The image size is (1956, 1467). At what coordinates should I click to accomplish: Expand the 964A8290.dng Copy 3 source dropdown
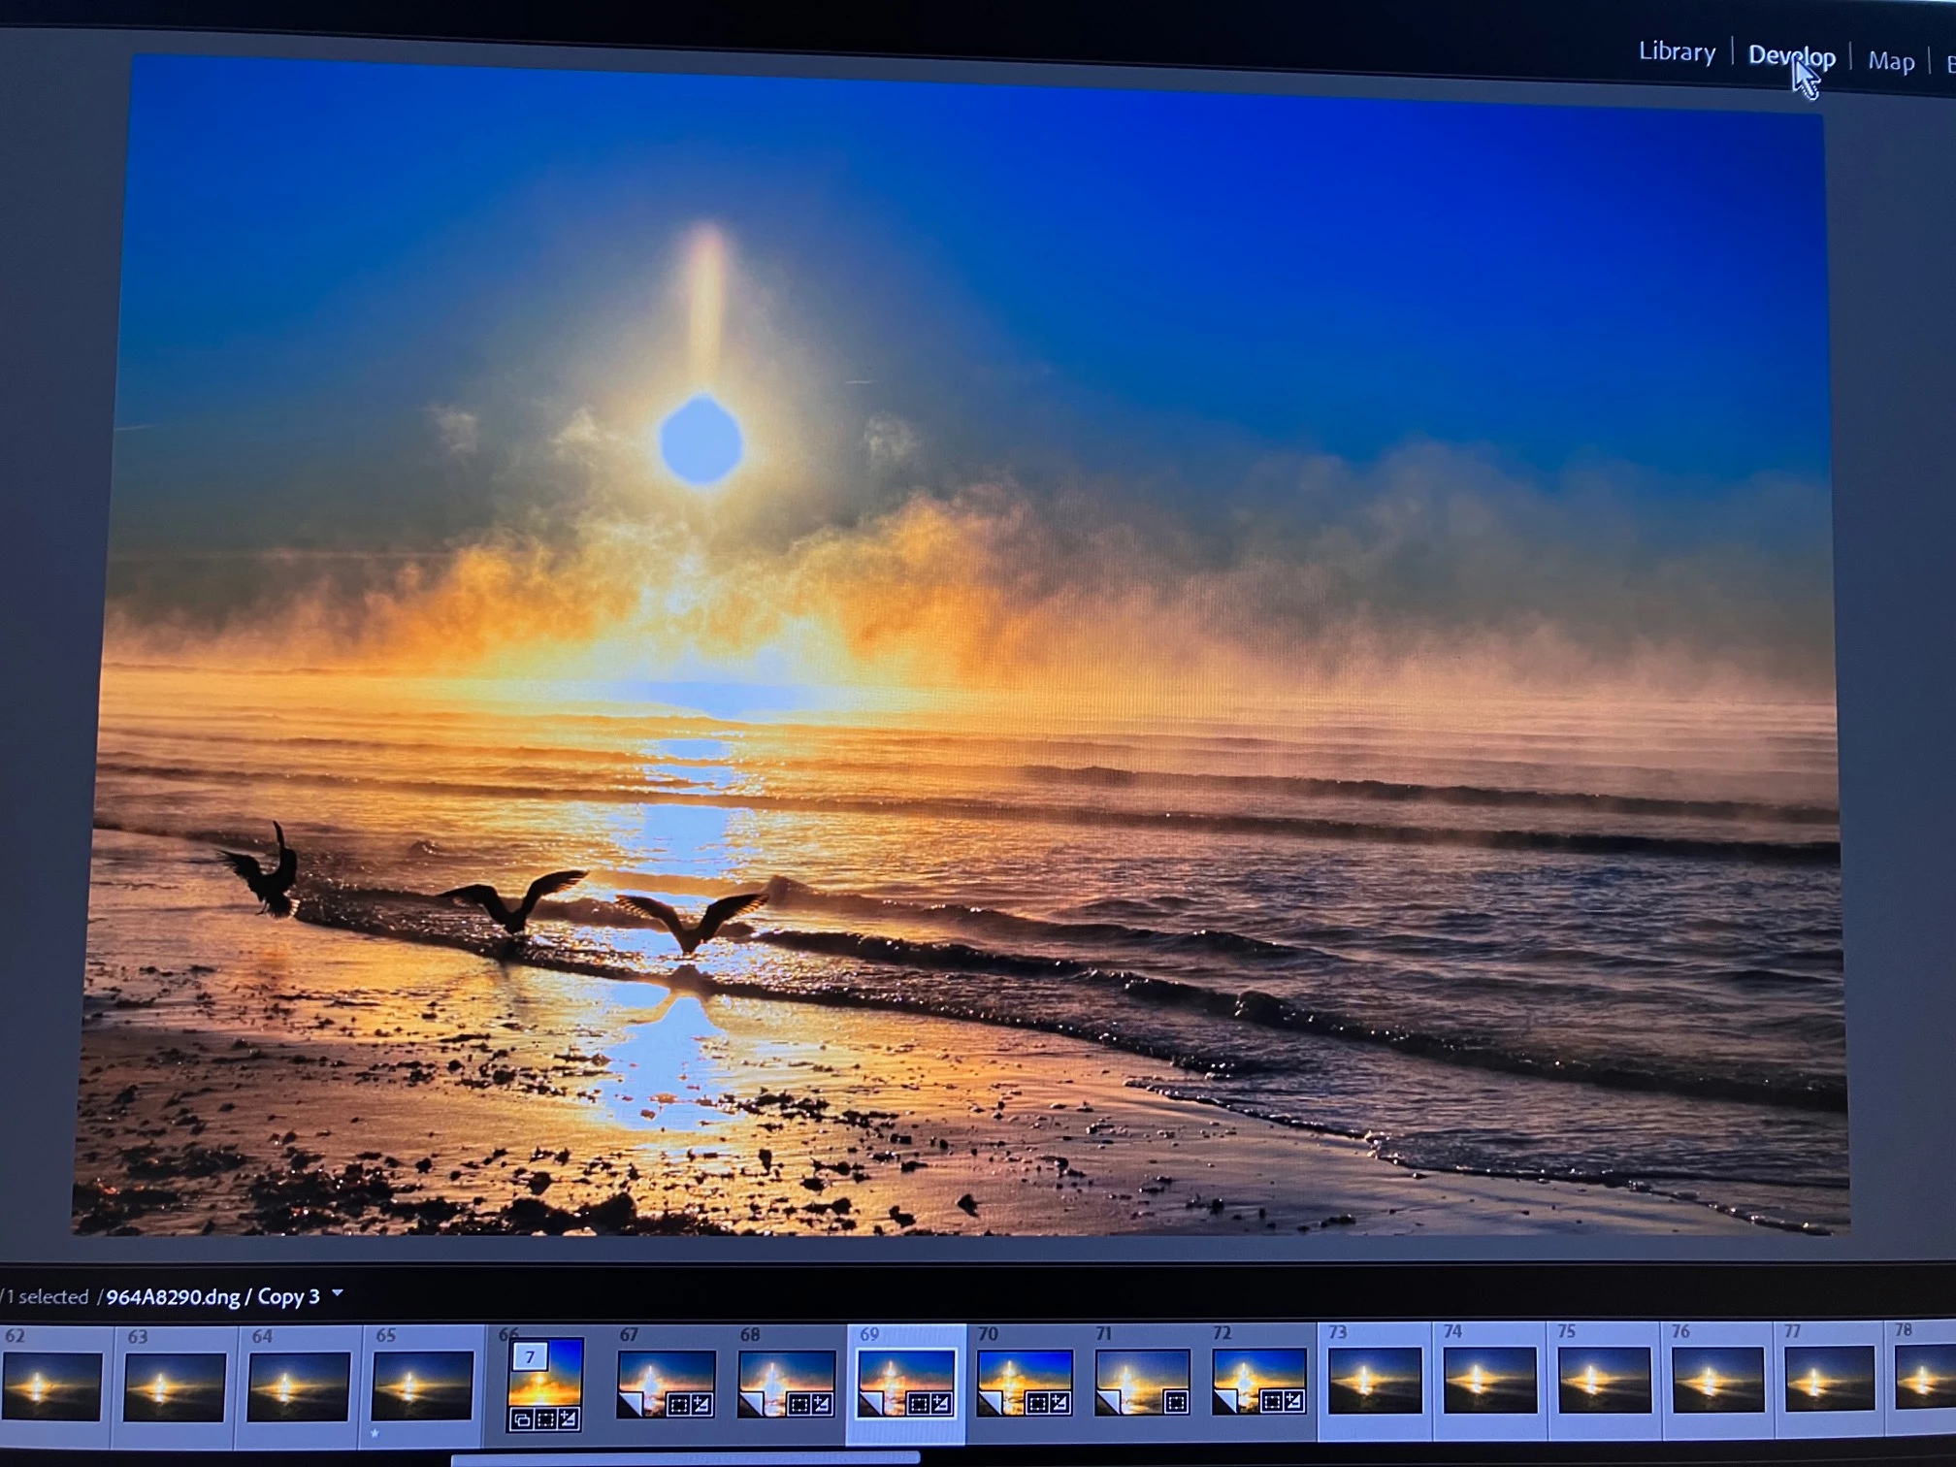coord(338,1293)
